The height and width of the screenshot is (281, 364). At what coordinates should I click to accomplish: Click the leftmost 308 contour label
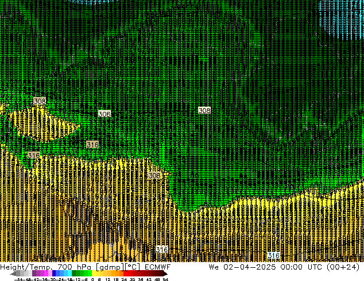click(40, 101)
